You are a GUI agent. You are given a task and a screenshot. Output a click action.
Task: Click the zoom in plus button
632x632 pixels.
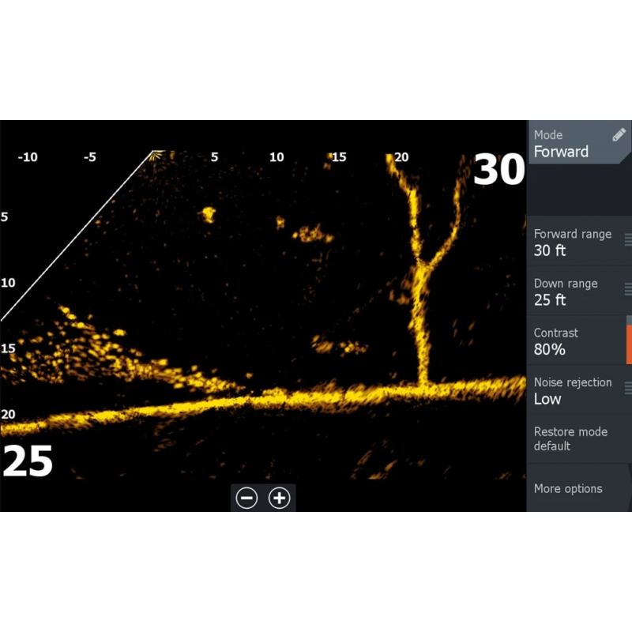pos(280,498)
